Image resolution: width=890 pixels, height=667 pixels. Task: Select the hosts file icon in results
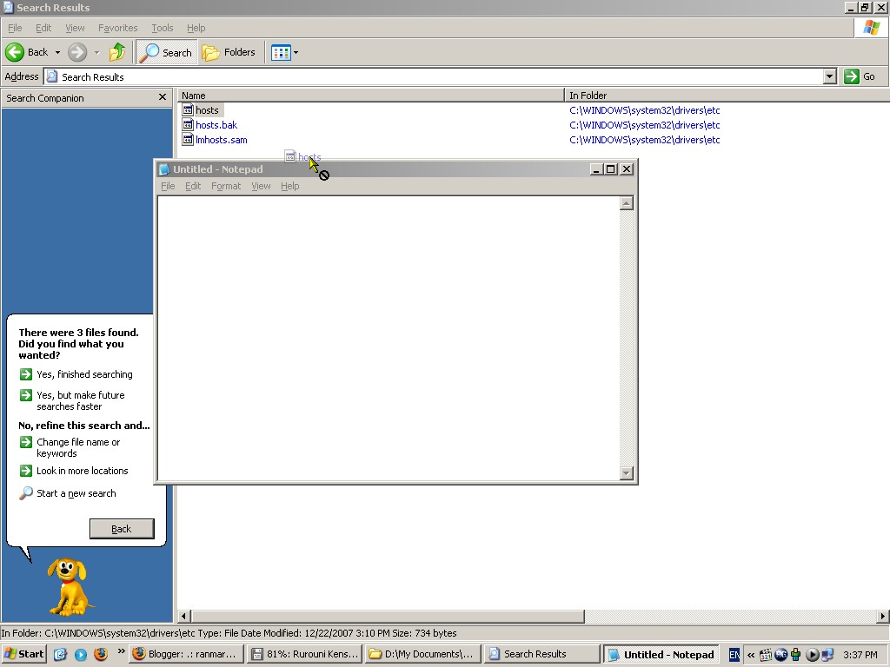click(x=188, y=110)
